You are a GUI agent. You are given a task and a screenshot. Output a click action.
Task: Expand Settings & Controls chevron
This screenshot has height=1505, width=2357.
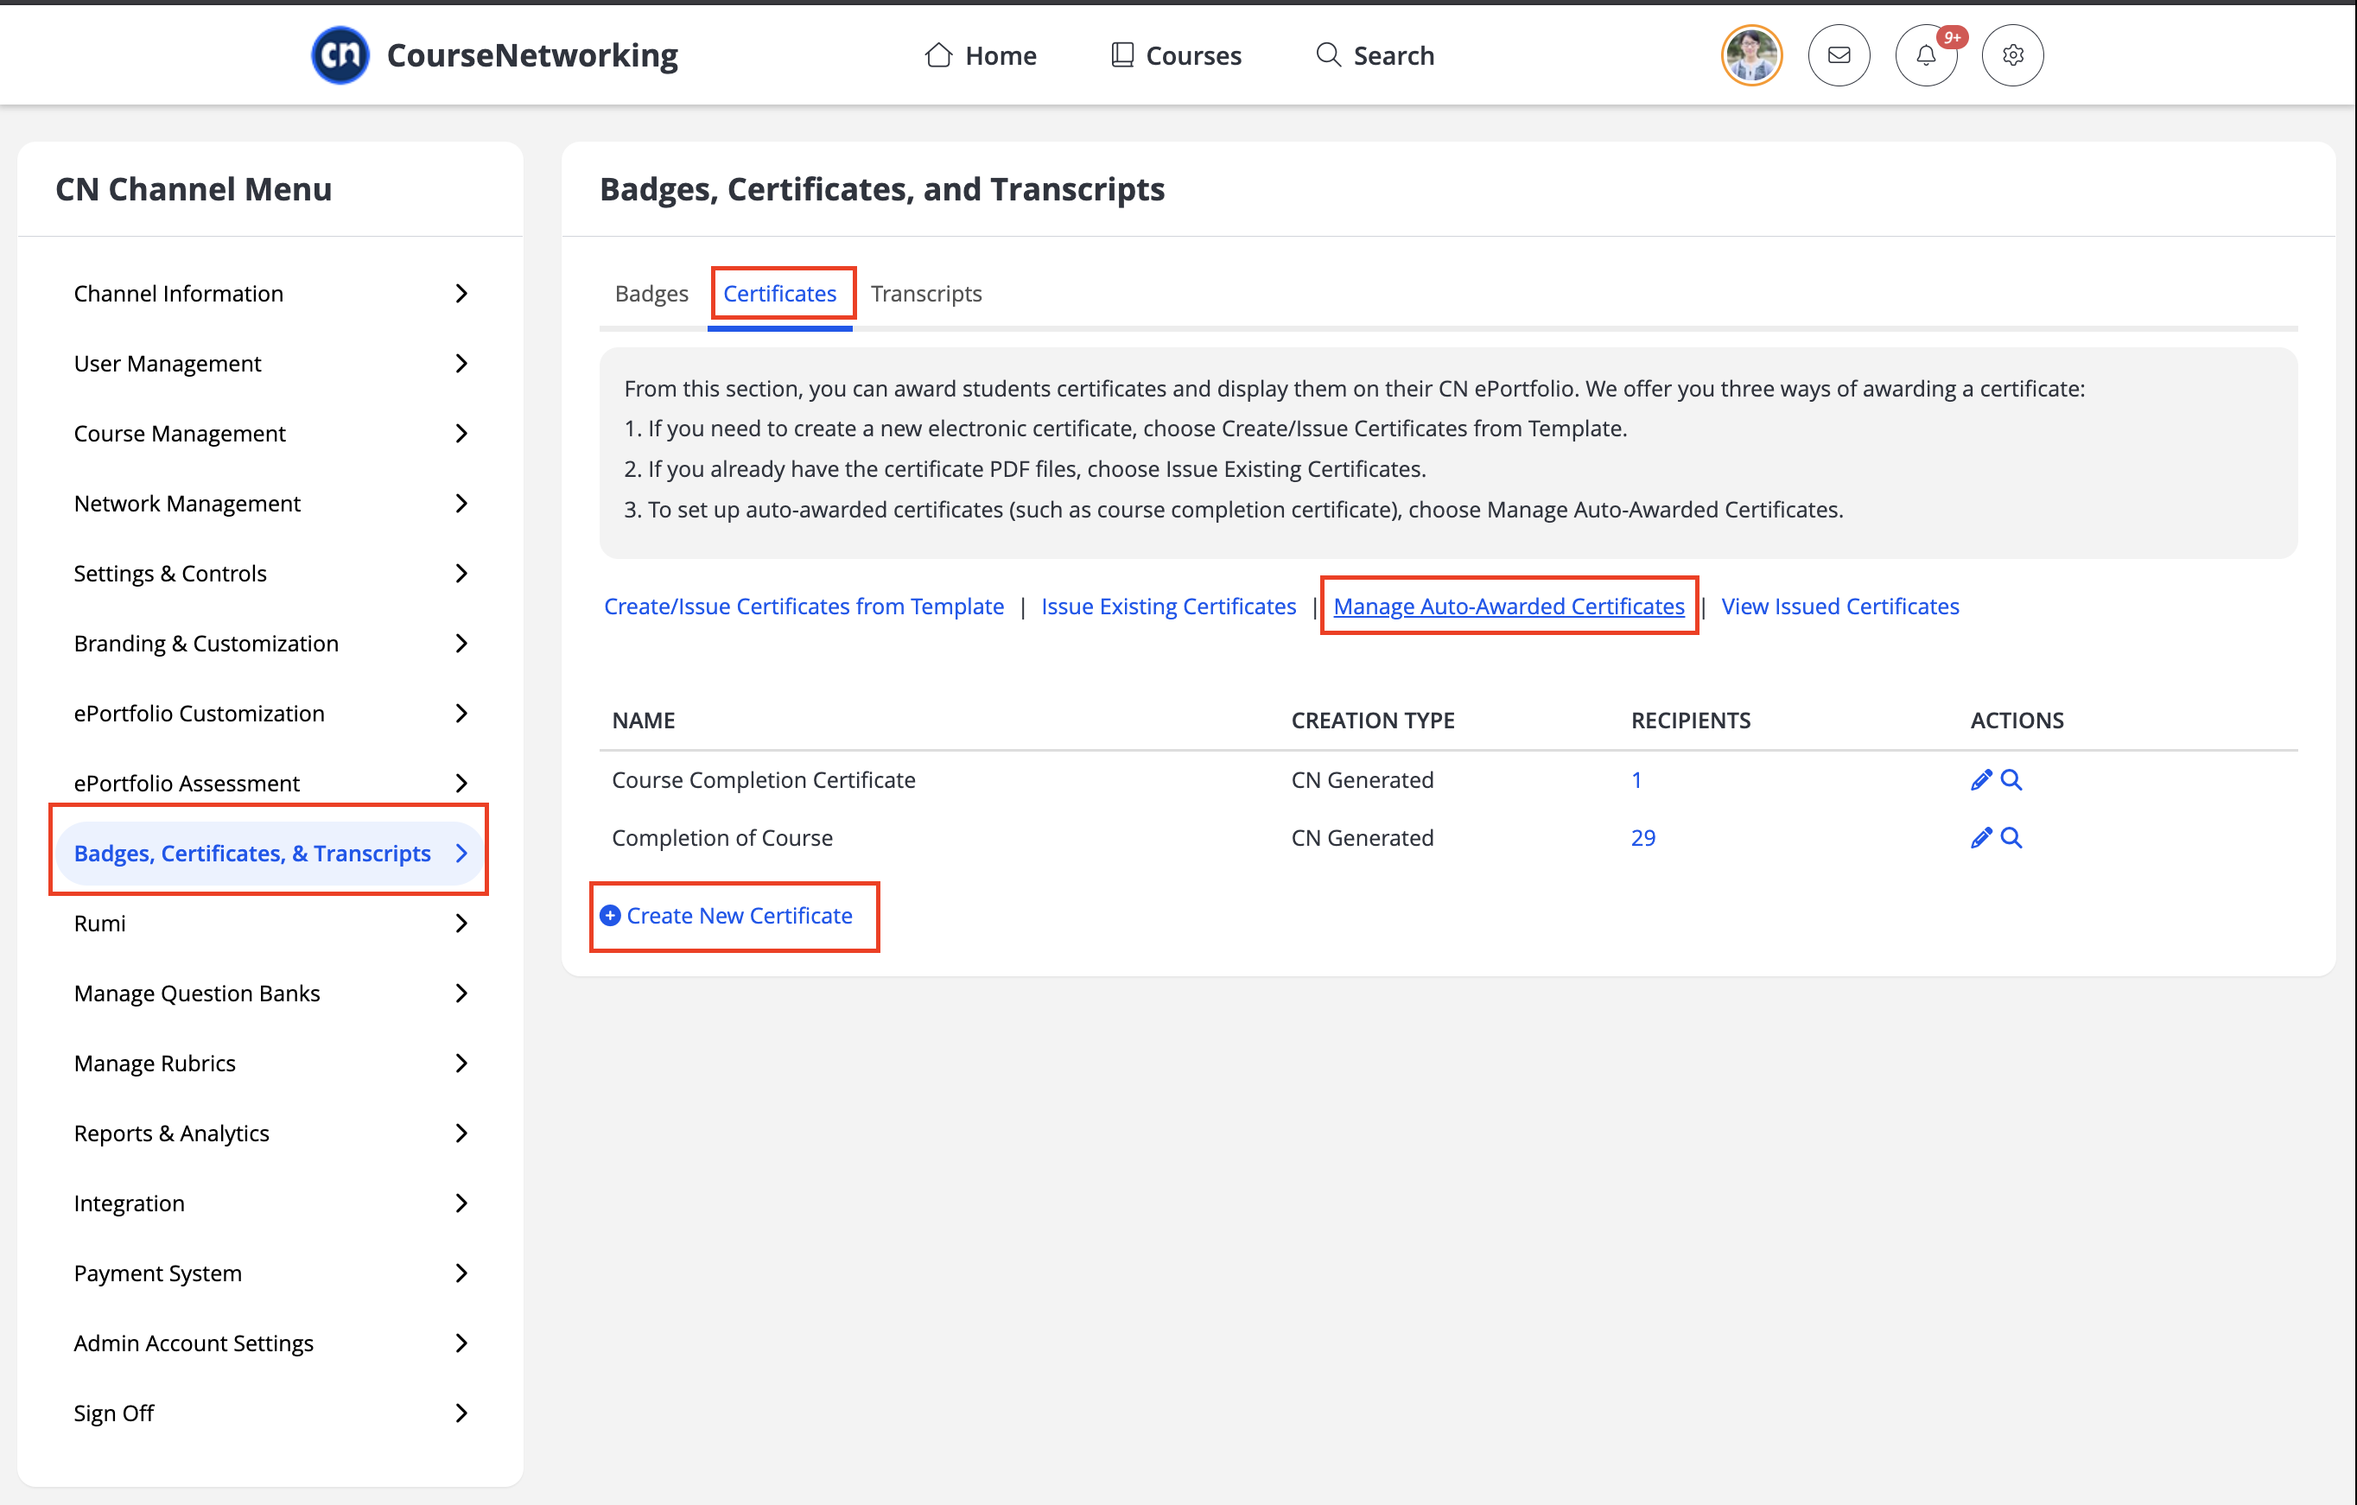coord(462,574)
